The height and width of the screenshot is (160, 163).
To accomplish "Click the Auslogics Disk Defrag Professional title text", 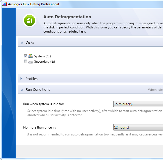I will click(33, 4).
